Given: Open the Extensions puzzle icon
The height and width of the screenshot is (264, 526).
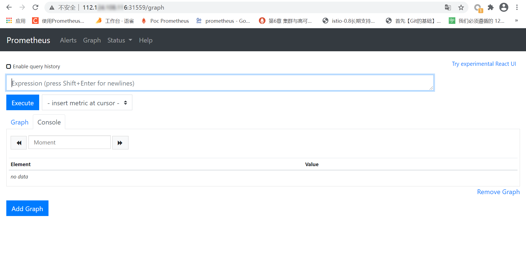Looking at the screenshot, I should tap(491, 7).
